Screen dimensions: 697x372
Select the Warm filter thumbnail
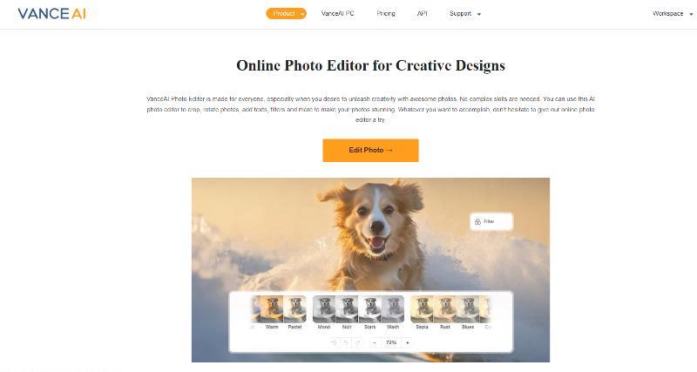(x=272, y=309)
